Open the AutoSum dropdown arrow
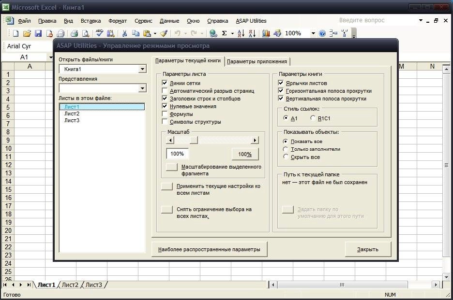453x300 pixels. [x=232, y=33]
